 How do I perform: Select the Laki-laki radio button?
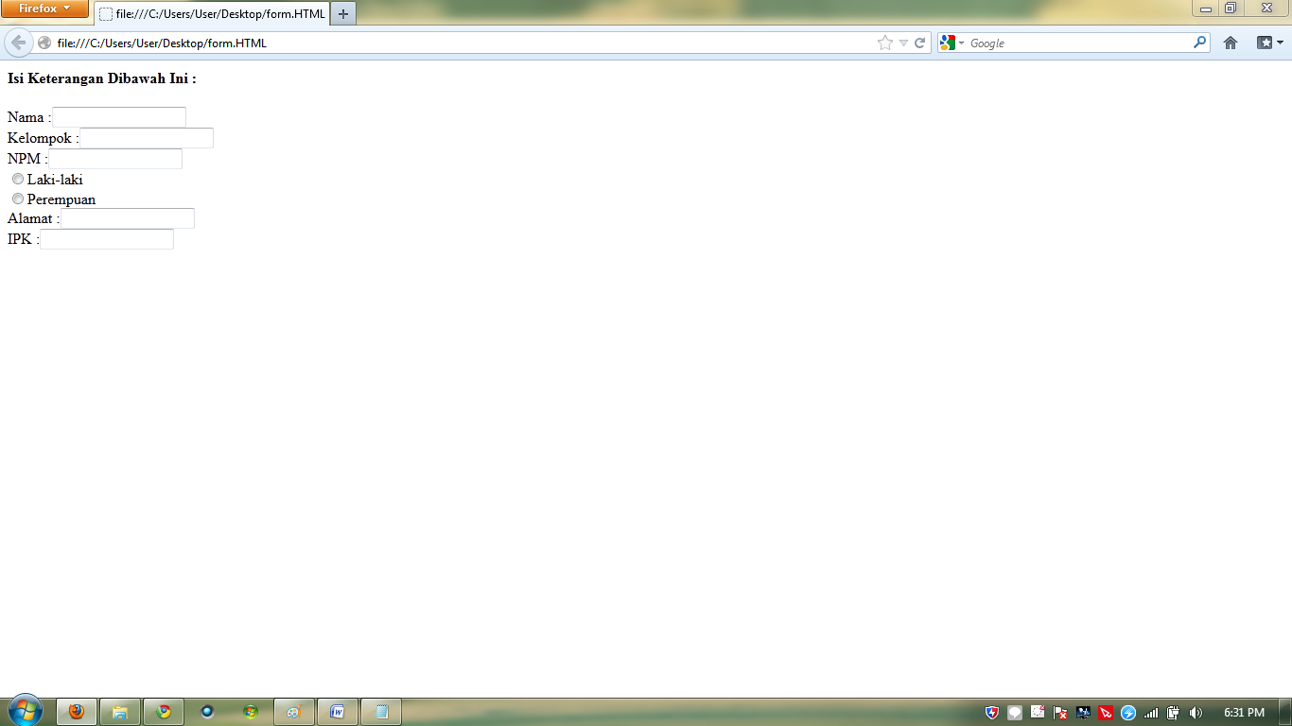(18, 178)
